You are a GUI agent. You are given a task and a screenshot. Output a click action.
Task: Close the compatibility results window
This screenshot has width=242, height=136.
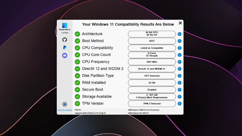[180, 23]
